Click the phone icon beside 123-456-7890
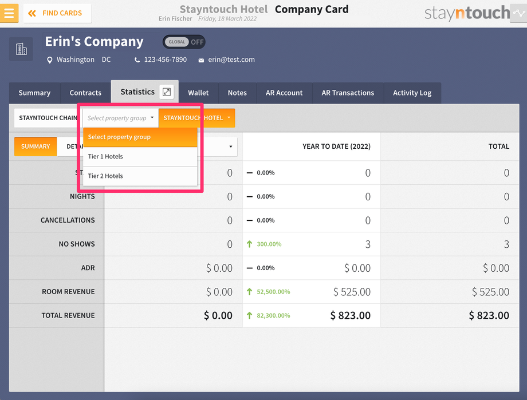 [137, 60]
